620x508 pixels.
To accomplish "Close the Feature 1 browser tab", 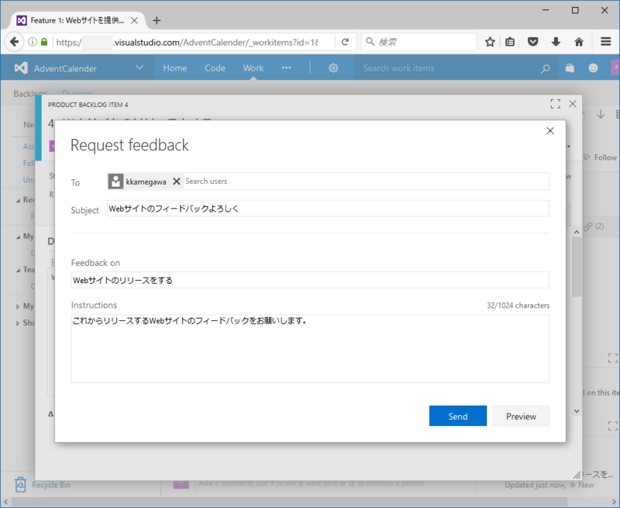I will point(134,20).
